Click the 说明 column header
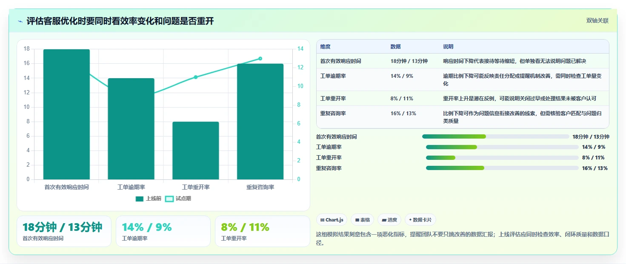Image resolution: width=626 pixels, height=264 pixels. coord(449,47)
